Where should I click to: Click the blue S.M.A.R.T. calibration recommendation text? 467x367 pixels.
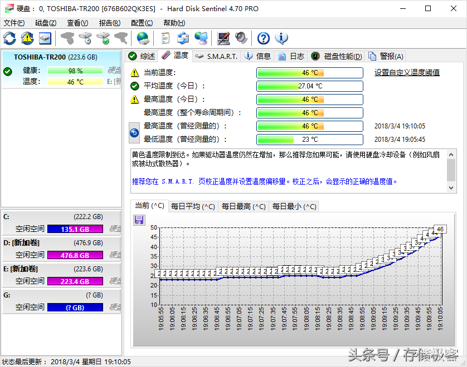[x=265, y=181]
